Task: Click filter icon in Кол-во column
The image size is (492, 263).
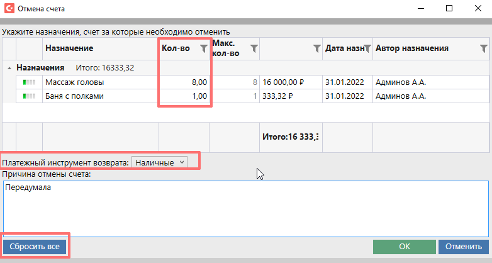Action: pos(203,48)
